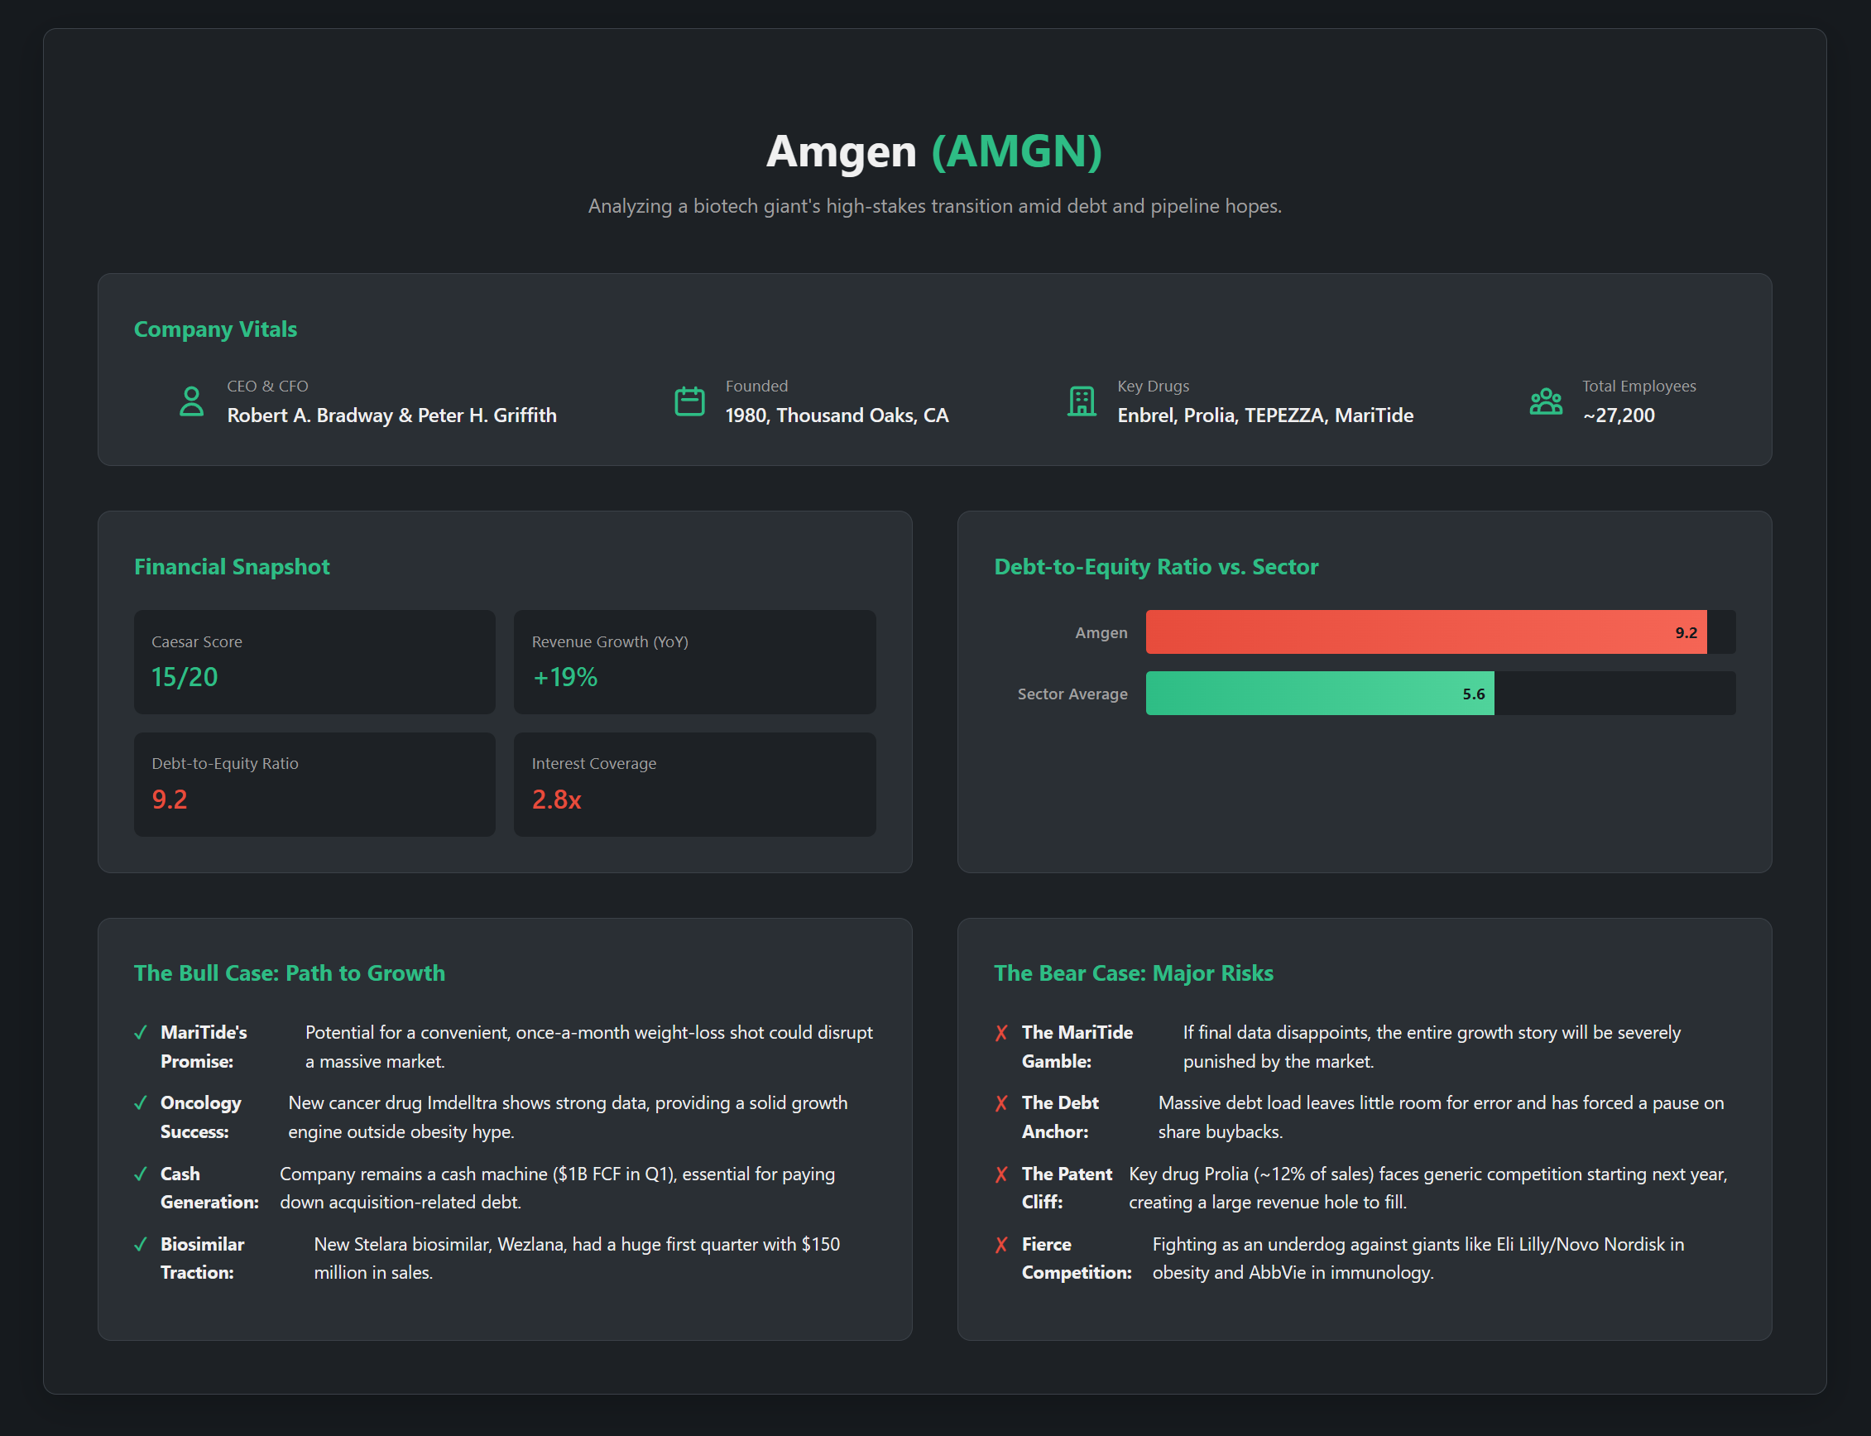Viewport: 1871px width, 1436px height.
Task: Click The Patent Cliff bullet label
Action: (1067, 1189)
